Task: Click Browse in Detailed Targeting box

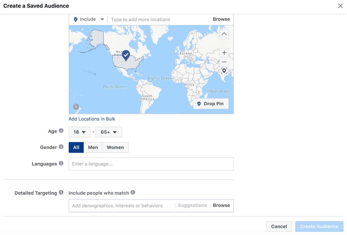Action: tap(221, 205)
